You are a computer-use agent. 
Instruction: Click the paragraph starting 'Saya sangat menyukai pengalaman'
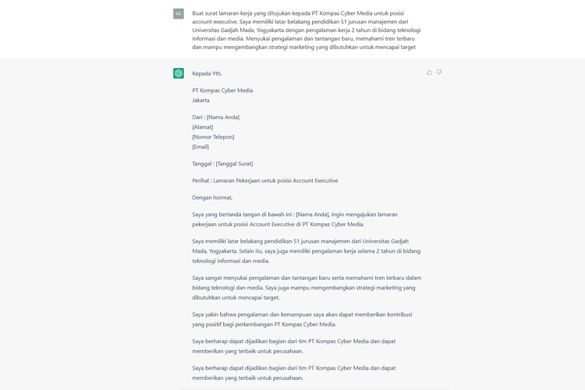pos(307,287)
